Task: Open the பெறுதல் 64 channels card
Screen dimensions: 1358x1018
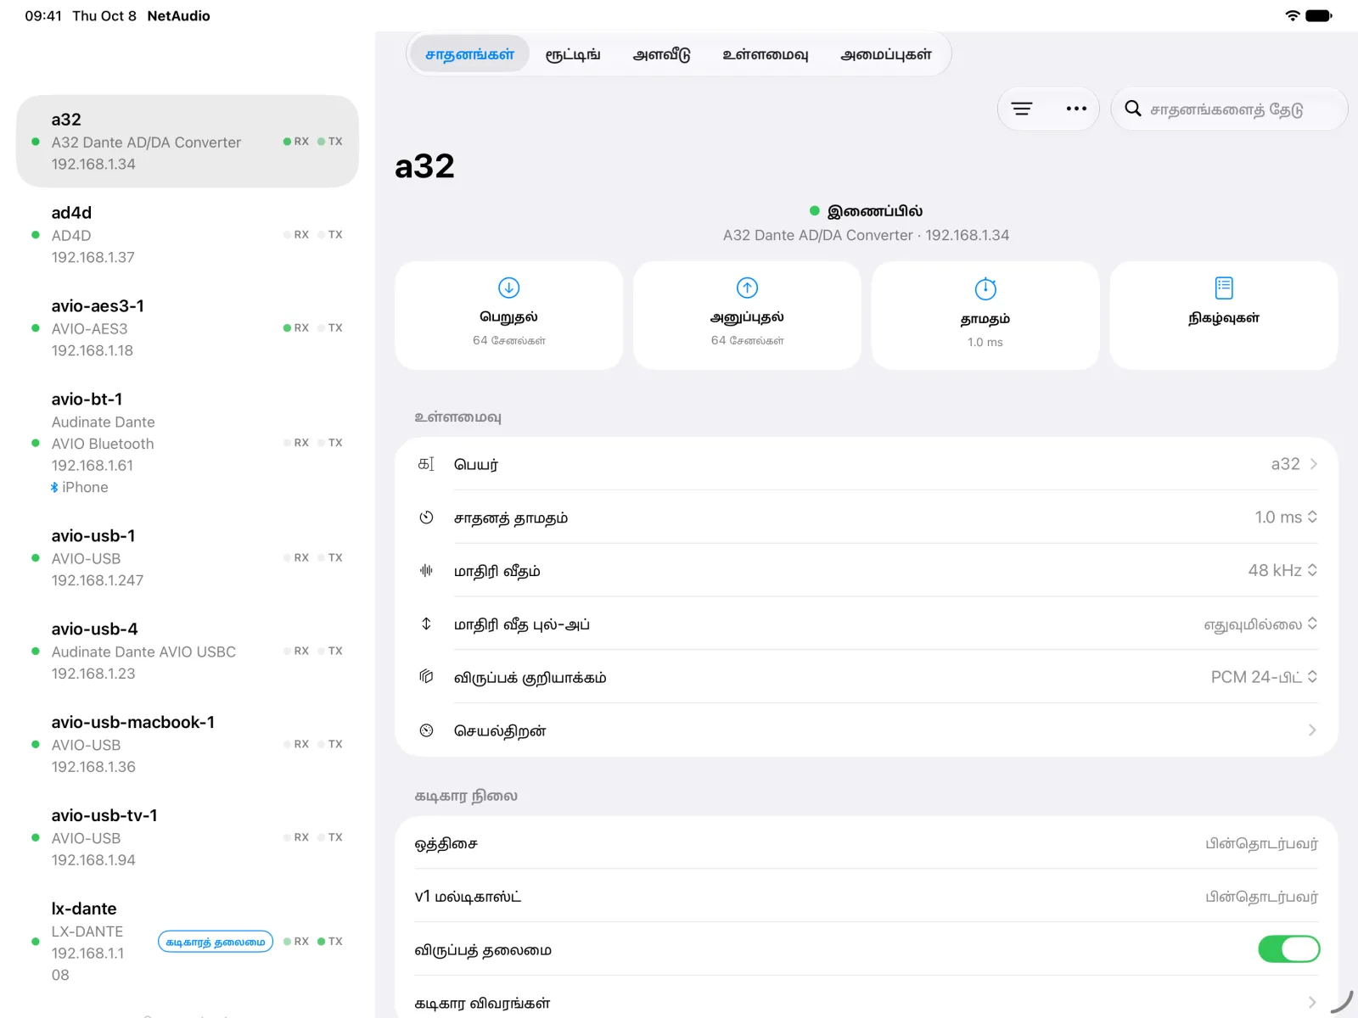Action: pyautogui.click(x=509, y=316)
